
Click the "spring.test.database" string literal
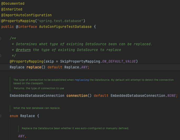(x=60, y=21)
